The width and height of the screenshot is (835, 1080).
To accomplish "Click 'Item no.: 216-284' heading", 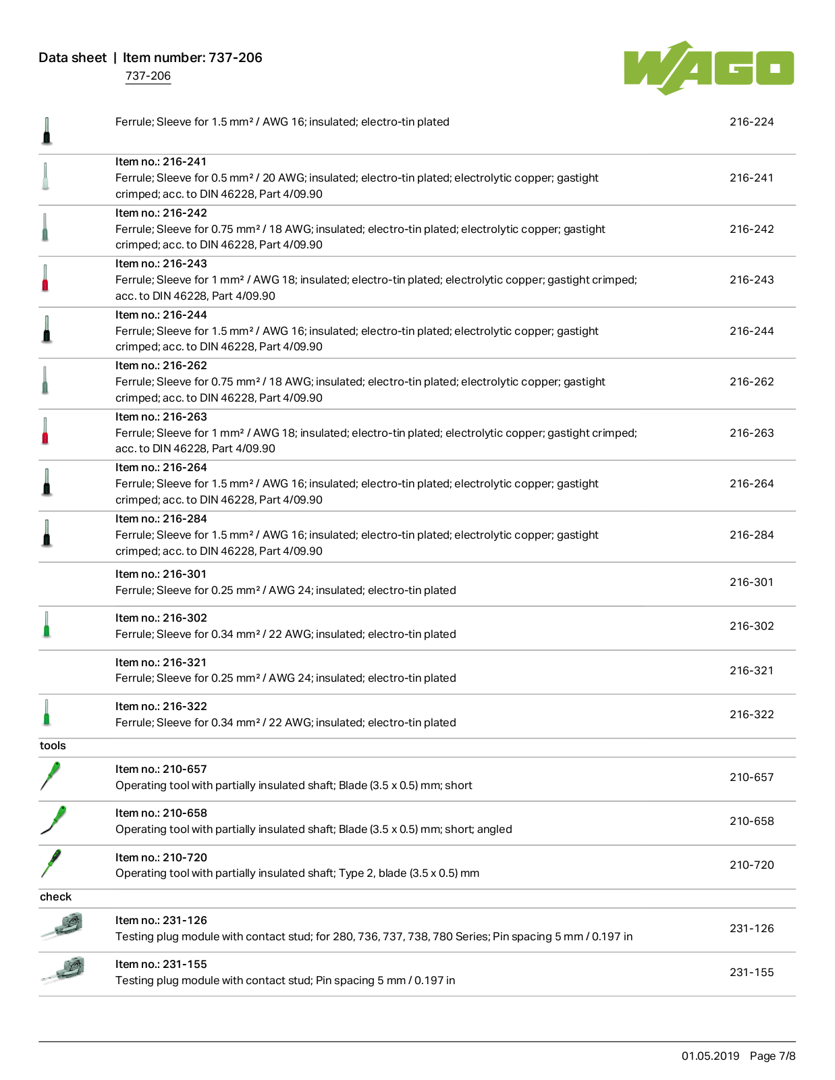I will [x=161, y=518].
